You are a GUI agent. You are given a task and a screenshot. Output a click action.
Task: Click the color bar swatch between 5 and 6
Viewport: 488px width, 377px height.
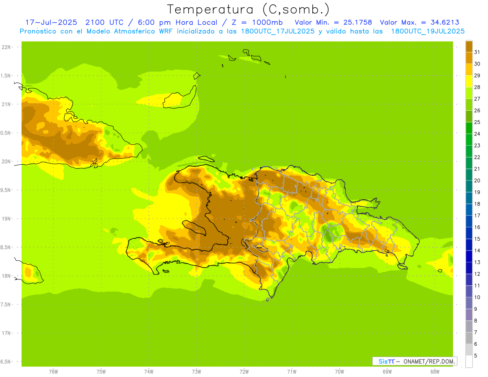point(469,349)
